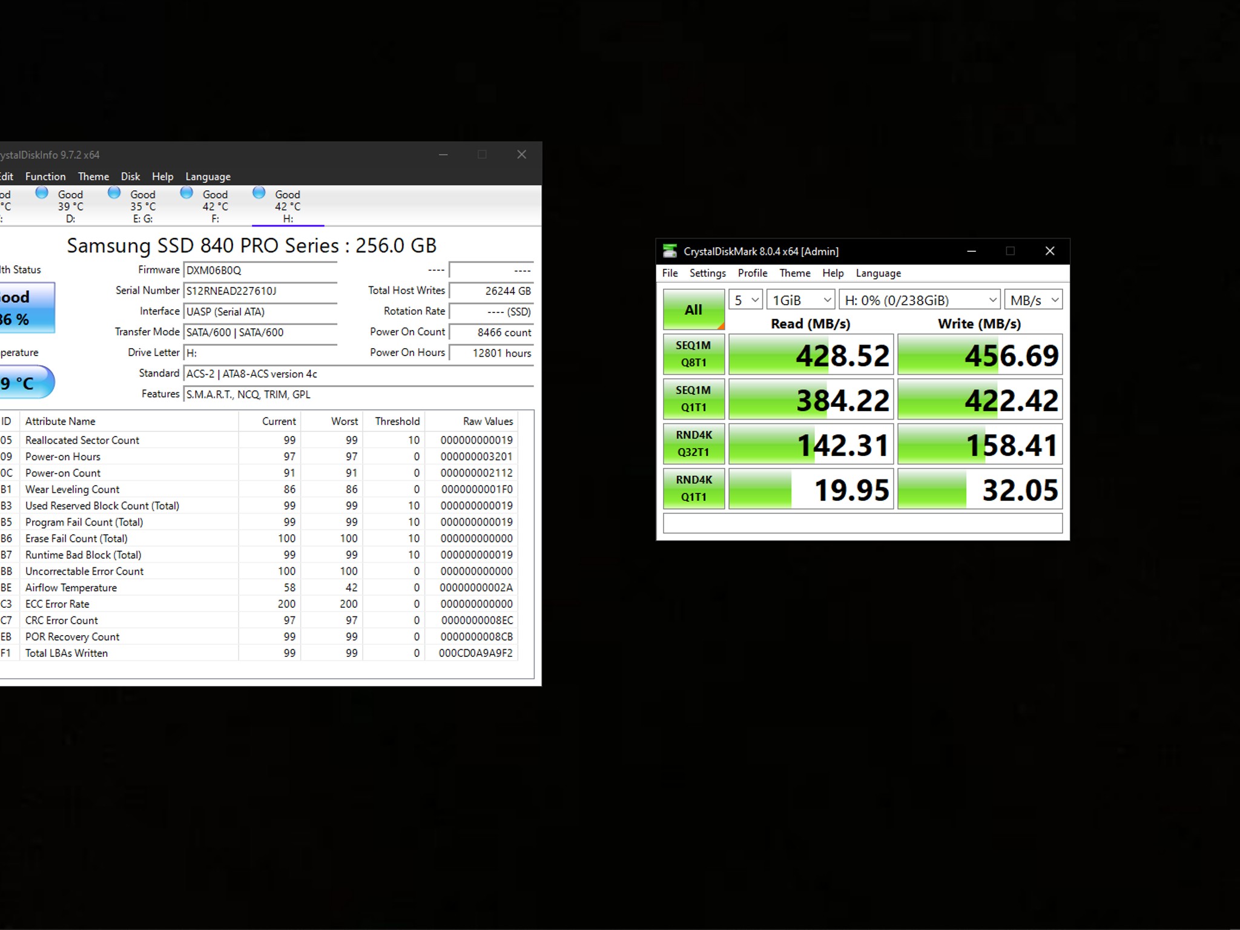Image resolution: width=1240 pixels, height=930 pixels.
Task: Click the 456.69 sequential write result
Action: pyautogui.click(x=980, y=354)
